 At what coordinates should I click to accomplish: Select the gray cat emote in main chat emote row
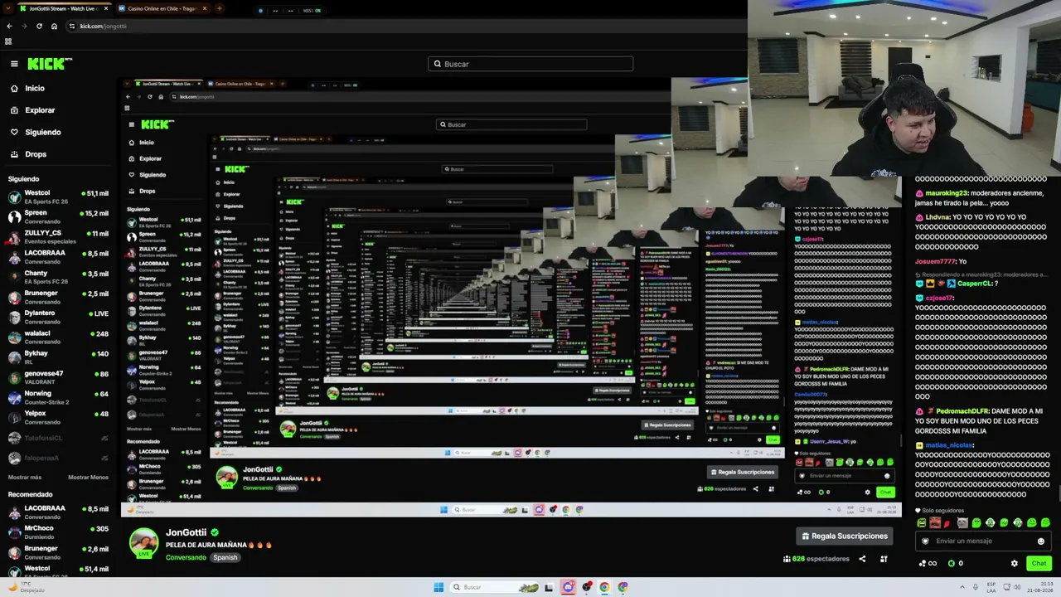(x=962, y=523)
